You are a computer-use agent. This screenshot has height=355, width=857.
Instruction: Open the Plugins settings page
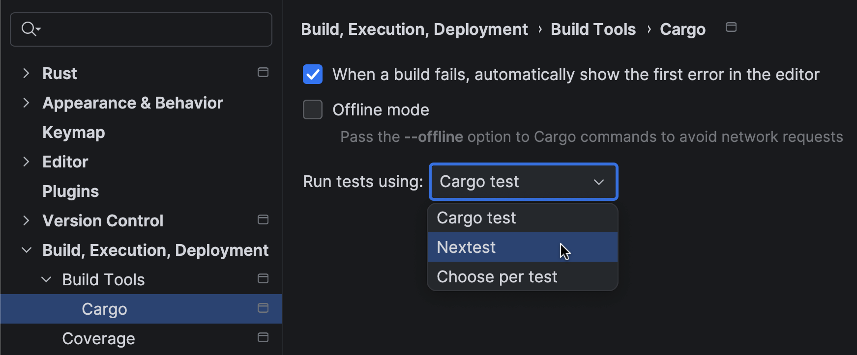[x=71, y=191]
